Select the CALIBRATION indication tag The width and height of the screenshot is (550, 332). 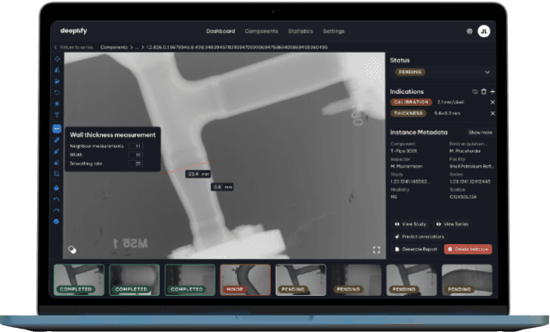coord(411,102)
